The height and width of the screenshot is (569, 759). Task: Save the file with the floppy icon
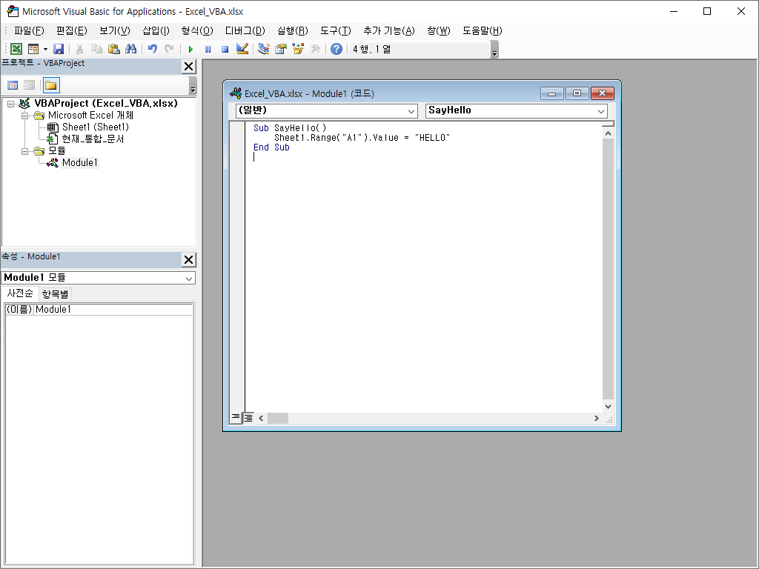59,49
